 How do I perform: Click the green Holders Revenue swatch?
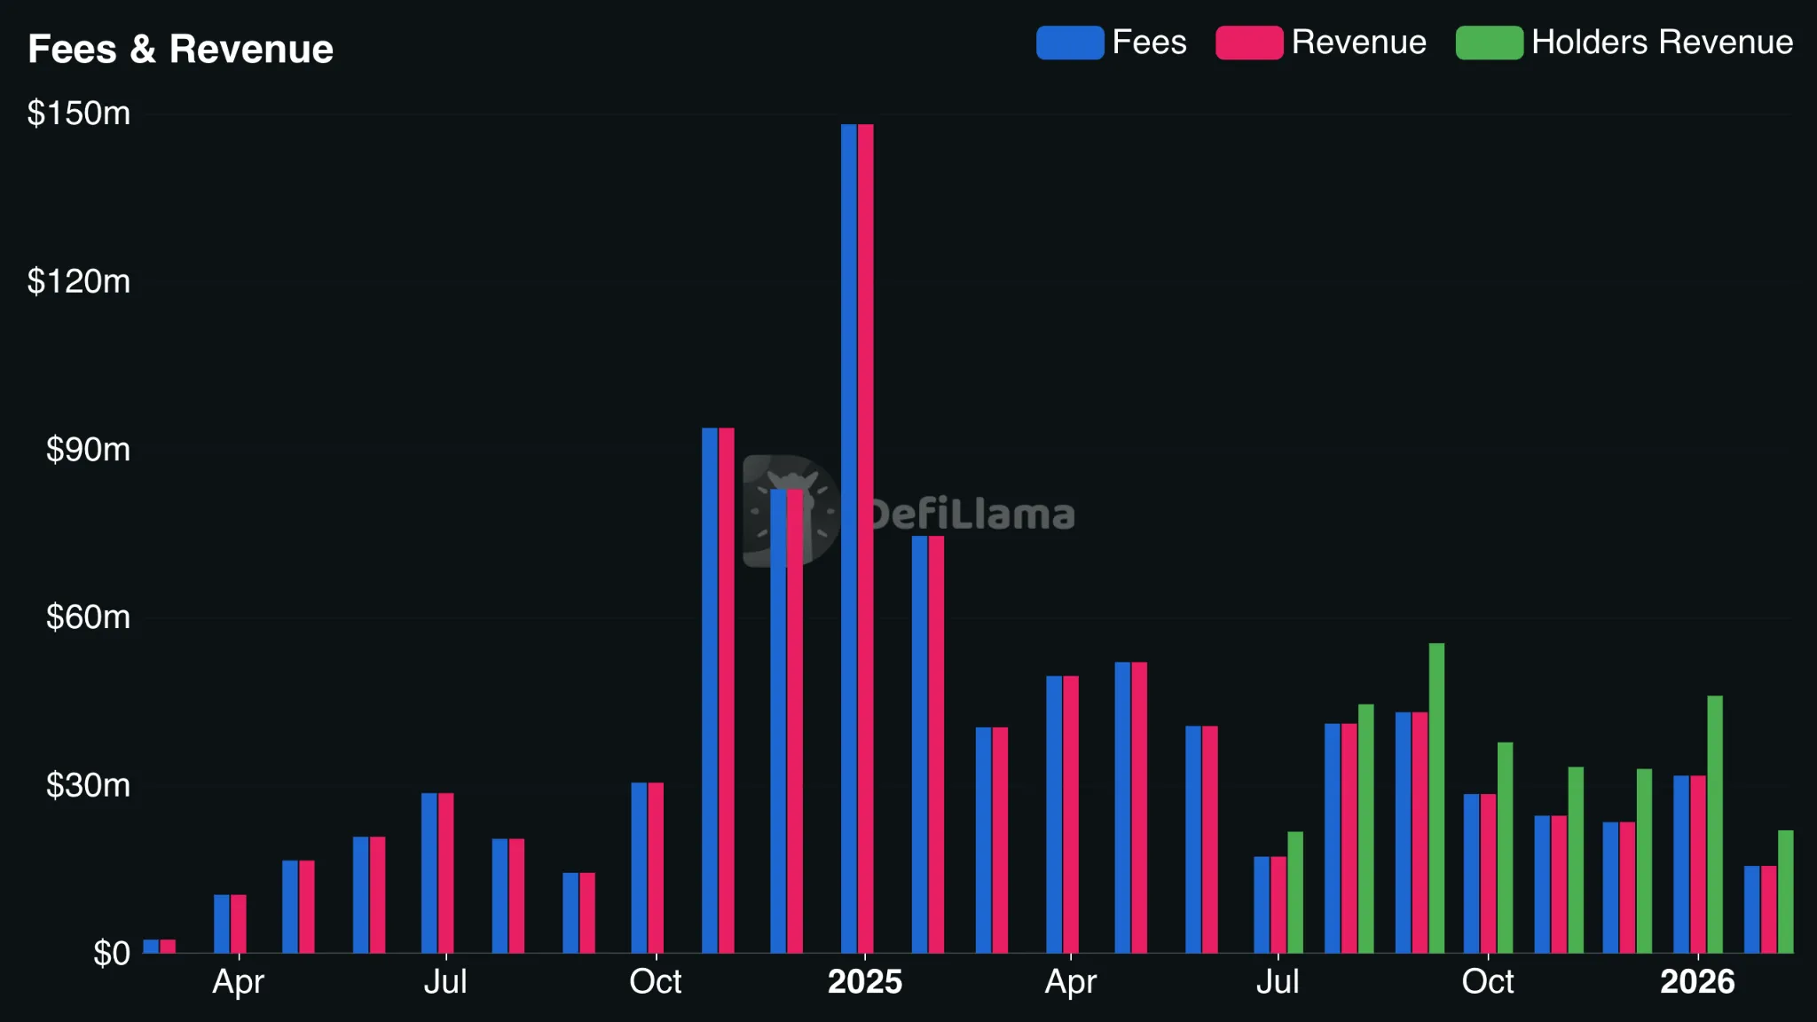1489,43
